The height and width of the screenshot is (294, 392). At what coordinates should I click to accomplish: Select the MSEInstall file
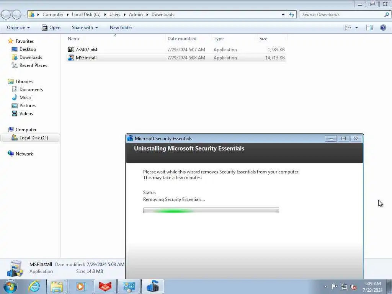[x=176, y=58]
